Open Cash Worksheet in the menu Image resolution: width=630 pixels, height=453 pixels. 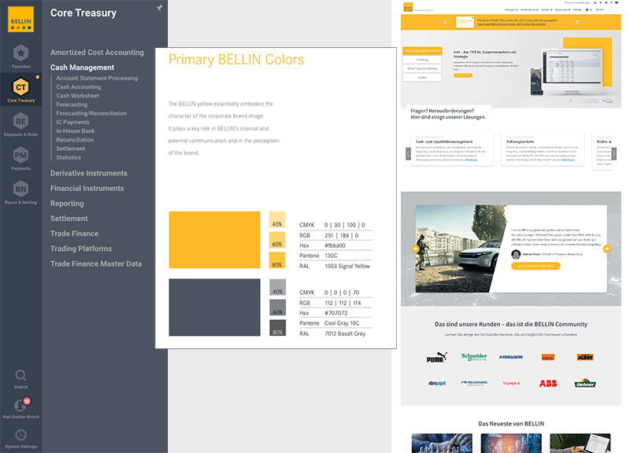click(77, 96)
